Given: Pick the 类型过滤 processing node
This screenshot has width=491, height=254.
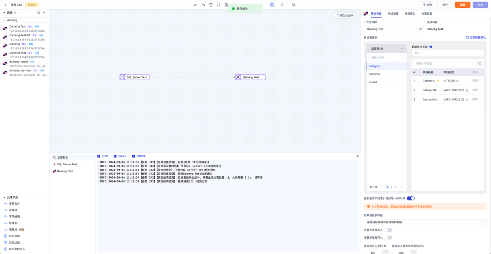Looking at the screenshot, I should click(14, 243).
